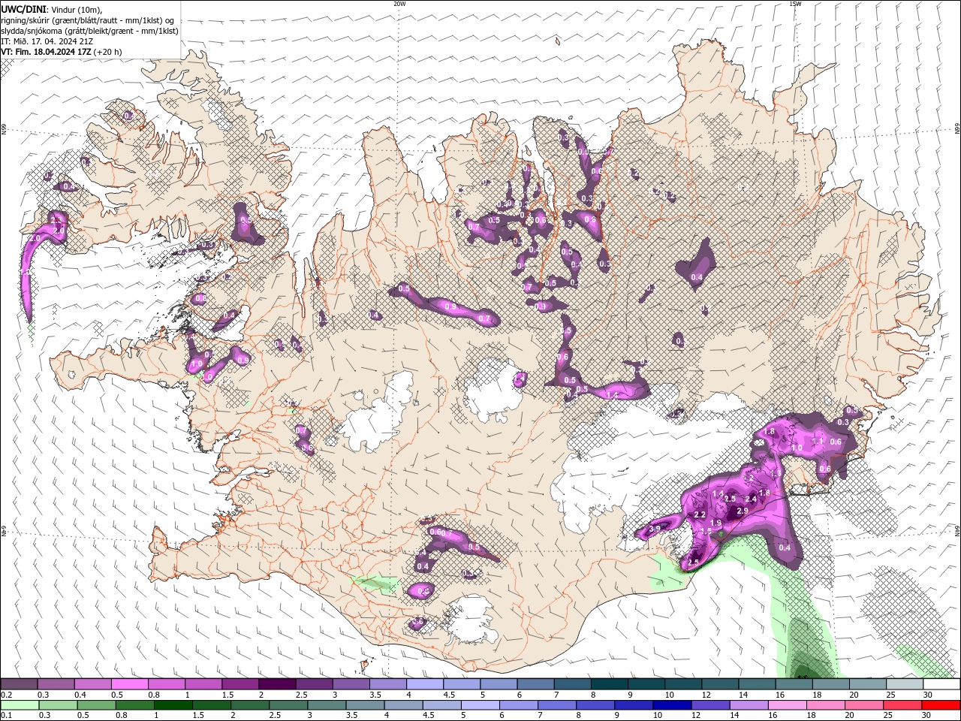Pick the 4 swatch in the lower legend scale
961x721 pixels.
point(403,705)
